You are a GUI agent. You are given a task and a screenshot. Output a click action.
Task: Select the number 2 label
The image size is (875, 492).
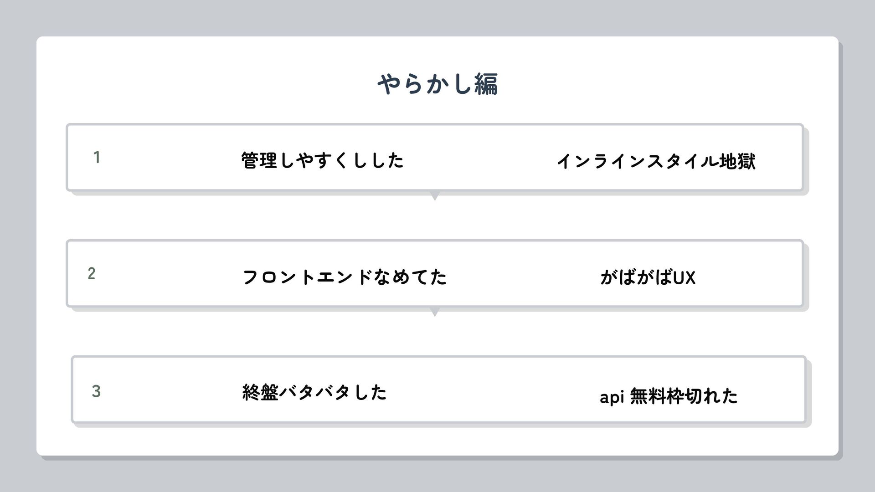92,274
